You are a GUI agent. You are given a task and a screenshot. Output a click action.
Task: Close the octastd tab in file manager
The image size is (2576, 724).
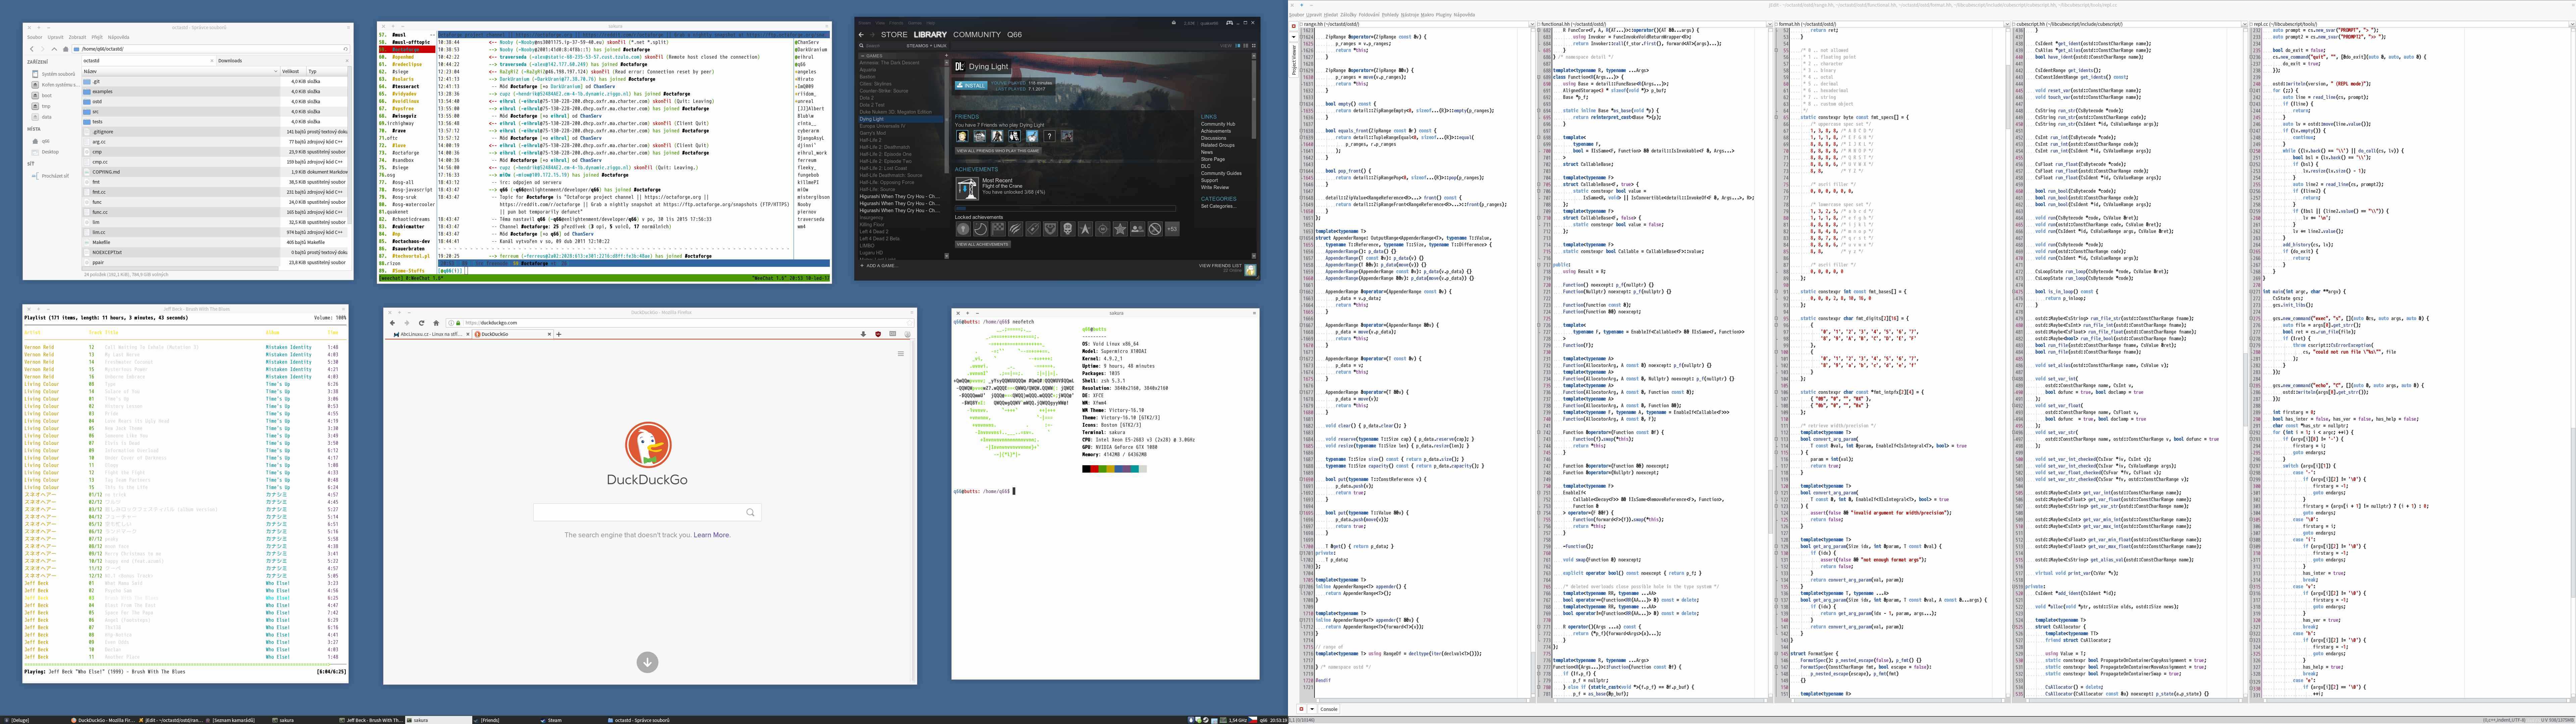tap(212, 61)
